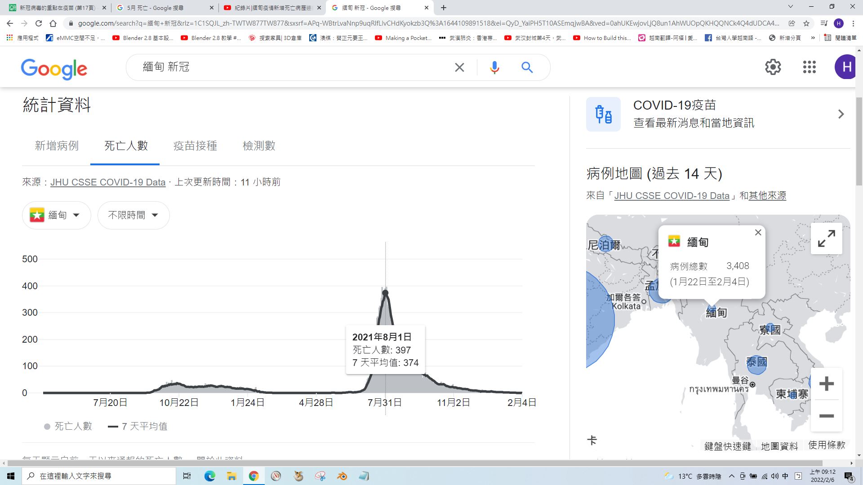Activate voice search with the microphone icon
This screenshot has width=863, height=485.
coord(494,67)
